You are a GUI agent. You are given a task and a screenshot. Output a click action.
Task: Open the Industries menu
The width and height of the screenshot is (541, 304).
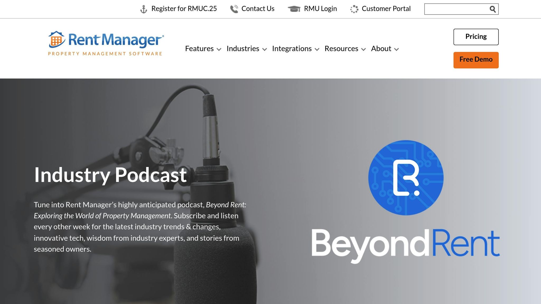coord(243,49)
